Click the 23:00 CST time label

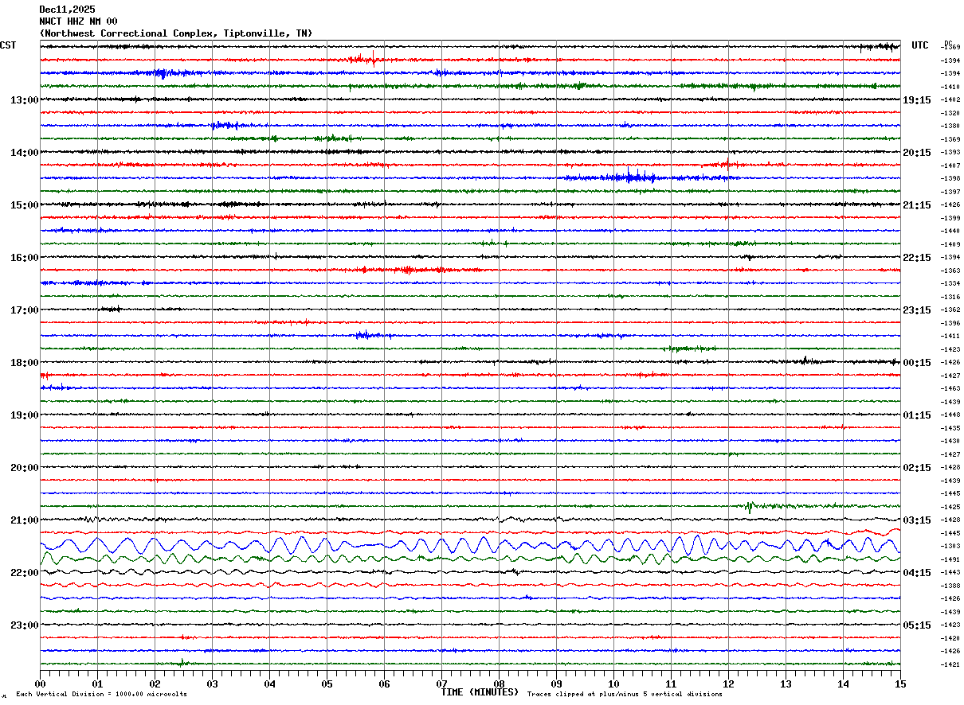click(24, 625)
